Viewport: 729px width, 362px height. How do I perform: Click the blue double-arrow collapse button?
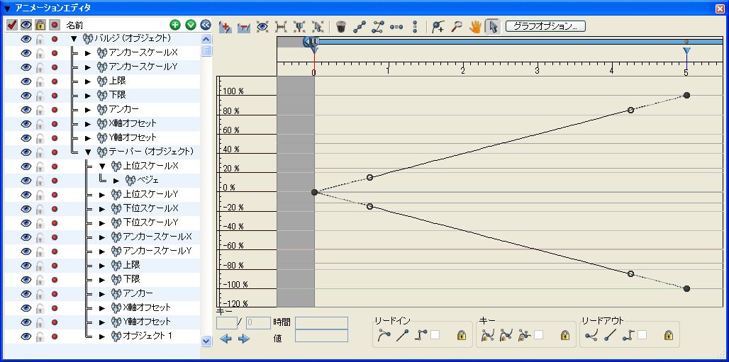[206, 25]
